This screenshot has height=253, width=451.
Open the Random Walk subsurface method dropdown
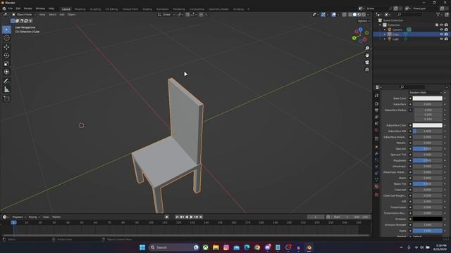click(x=426, y=93)
